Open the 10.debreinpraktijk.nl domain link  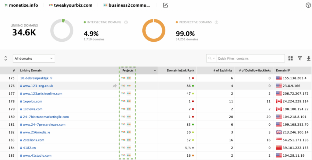[x=36, y=78]
